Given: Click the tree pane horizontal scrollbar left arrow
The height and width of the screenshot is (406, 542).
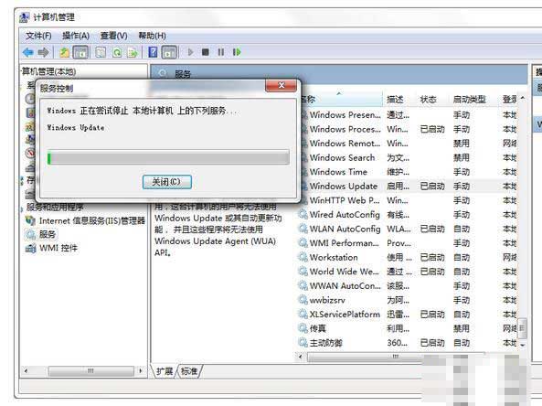Looking at the screenshot, I should click(x=26, y=371).
